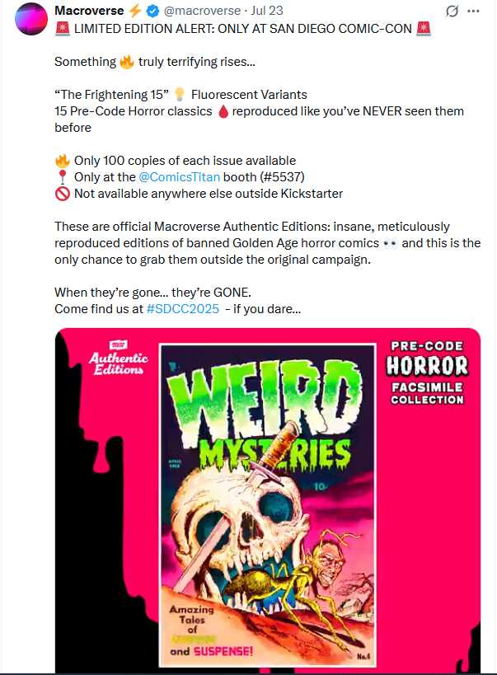497x675 pixels.
Task: Open the Weird Mysteries comic cover image
Action: point(267,506)
